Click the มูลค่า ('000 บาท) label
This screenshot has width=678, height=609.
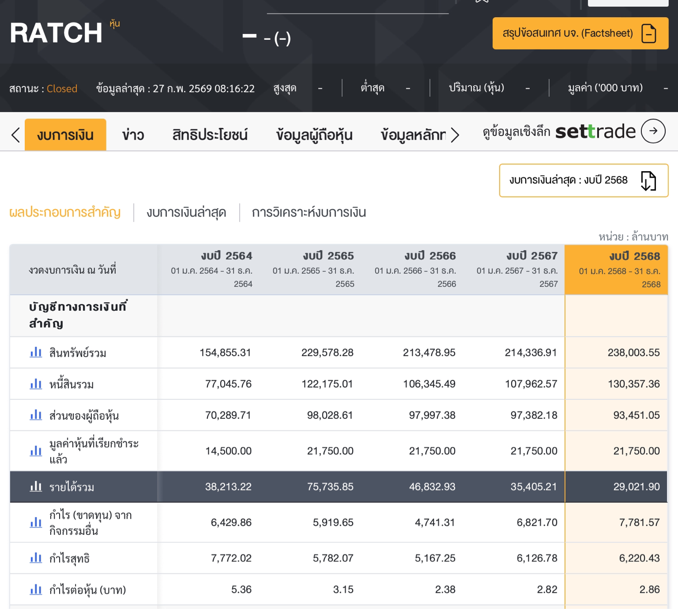click(x=605, y=88)
